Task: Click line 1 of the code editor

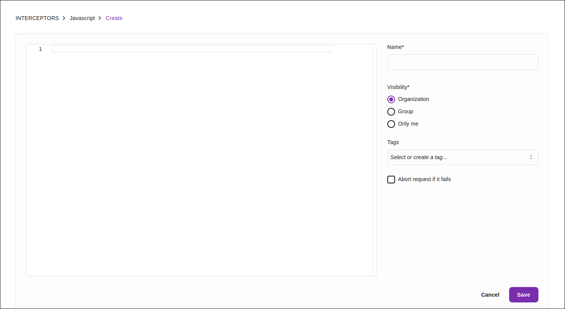Action: [x=154, y=49]
